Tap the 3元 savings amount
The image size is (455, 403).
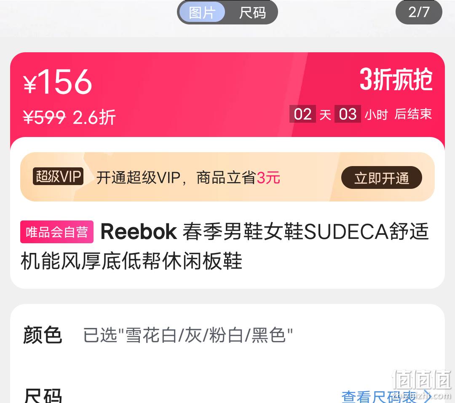point(268,177)
